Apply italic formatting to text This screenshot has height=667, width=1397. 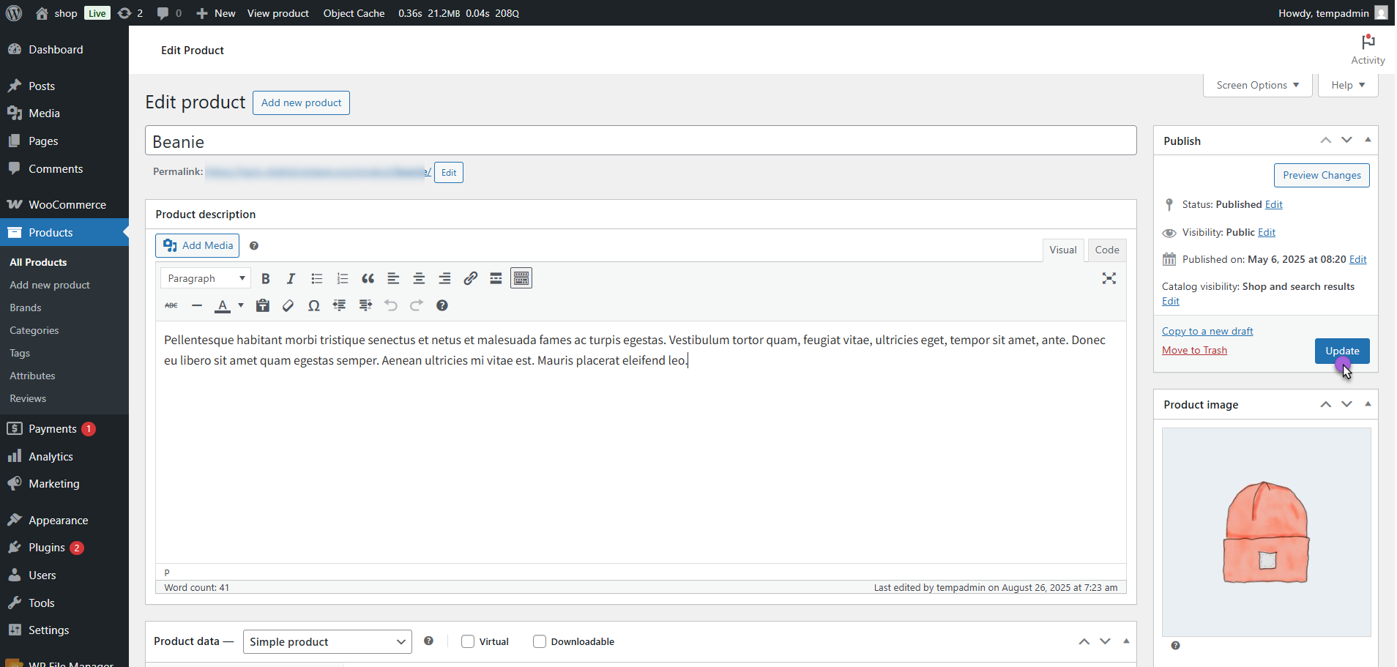click(x=291, y=279)
